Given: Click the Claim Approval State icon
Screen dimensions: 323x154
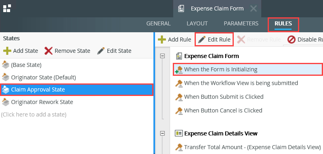Looking at the screenshot, I should coord(6,89).
